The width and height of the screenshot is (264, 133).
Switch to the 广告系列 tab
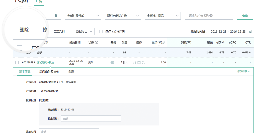click(x=21, y=1)
